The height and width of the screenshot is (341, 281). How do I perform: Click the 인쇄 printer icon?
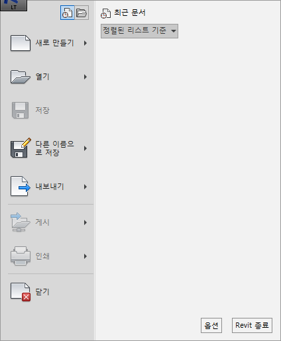click(21, 256)
